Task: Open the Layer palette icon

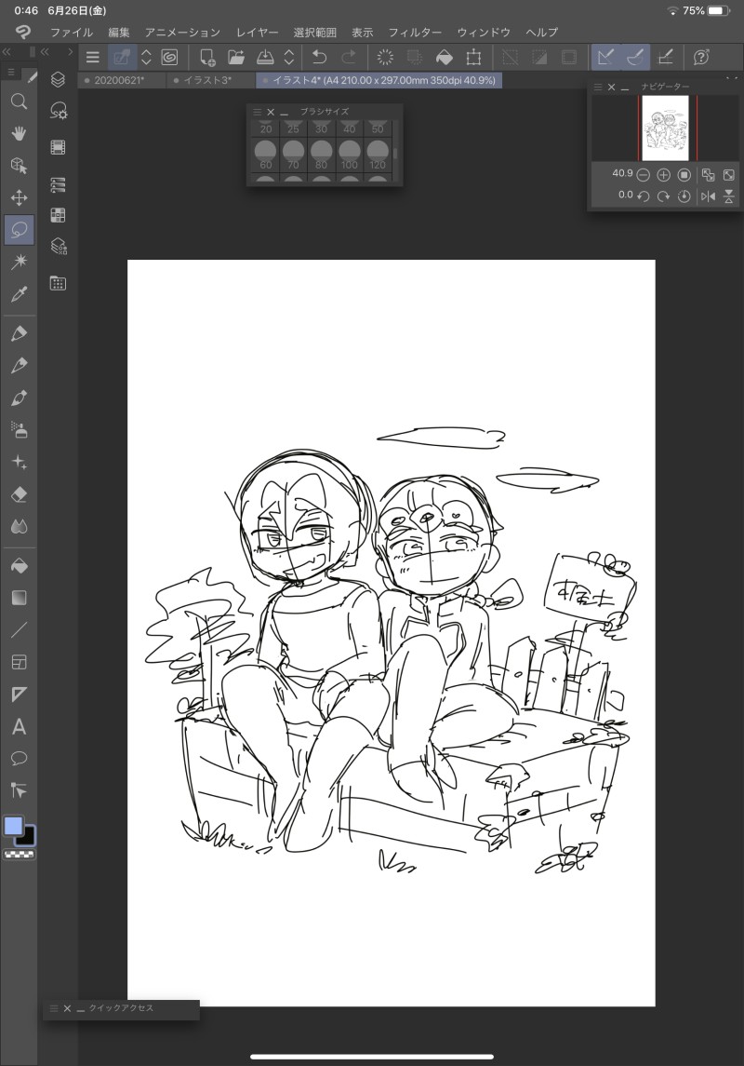Action: (58, 79)
